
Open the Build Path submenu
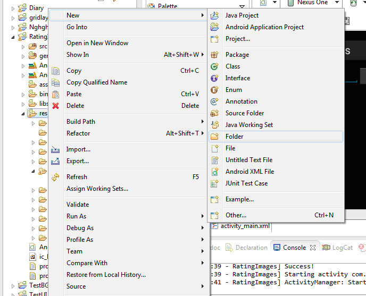coord(128,122)
